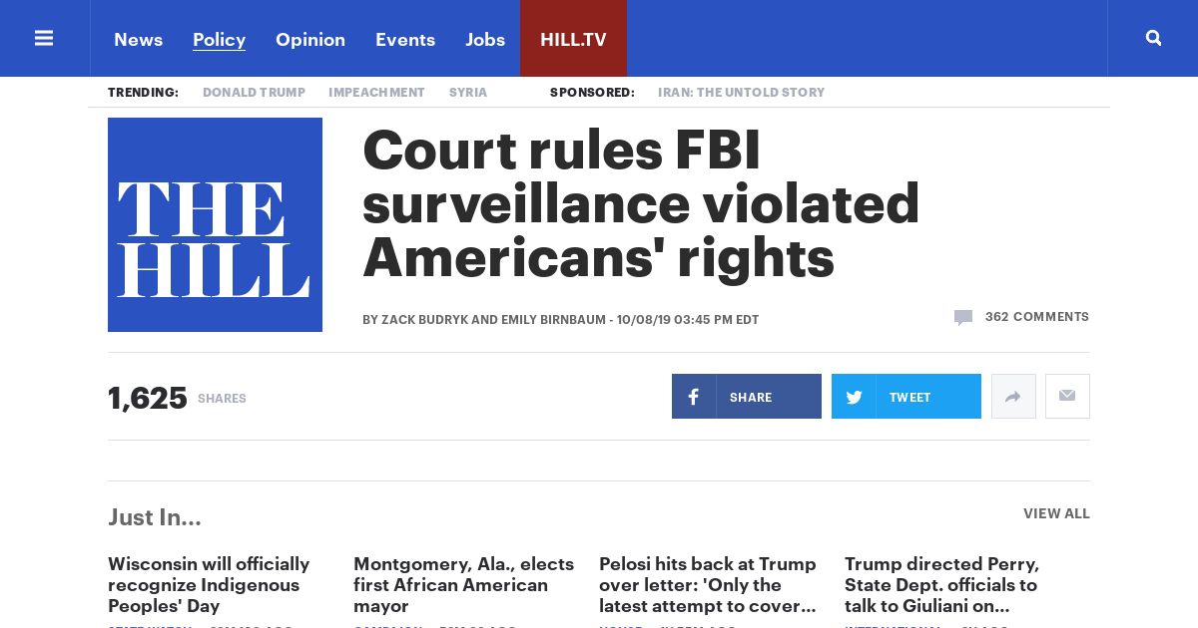Click the View All link
Image resolution: width=1198 pixels, height=628 pixels.
tap(1056, 513)
